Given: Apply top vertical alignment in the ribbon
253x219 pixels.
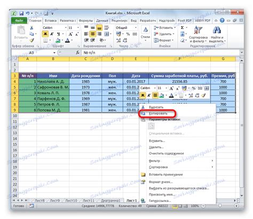Looking at the screenshot, I should tap(86, 28).
